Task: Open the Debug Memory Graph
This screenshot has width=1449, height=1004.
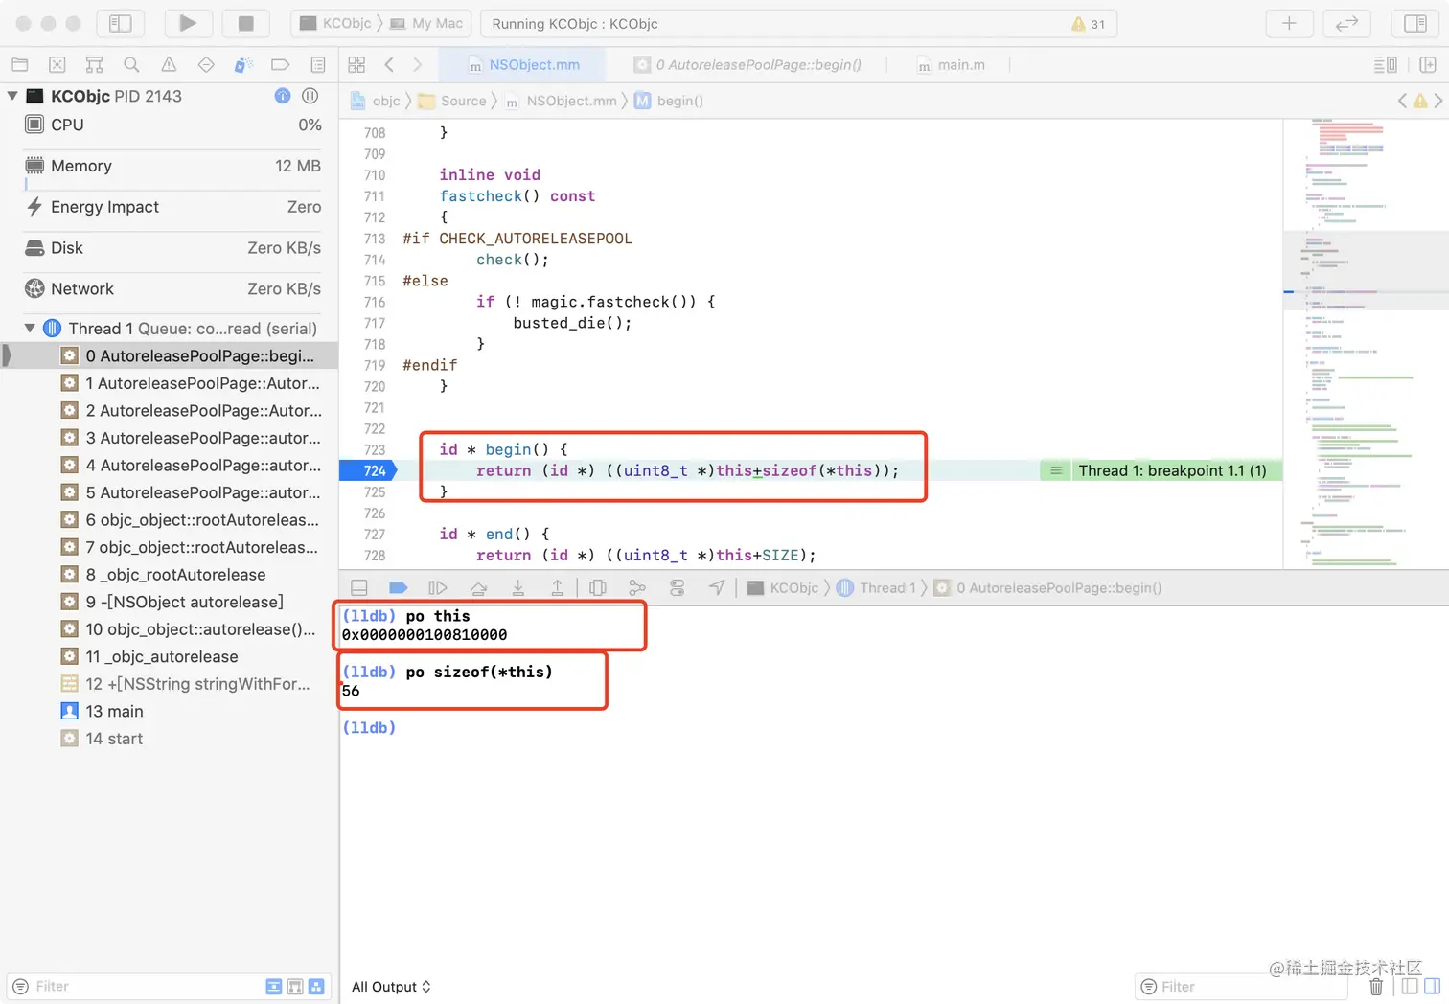Action: pyautogui.click(x=637, y=587)
